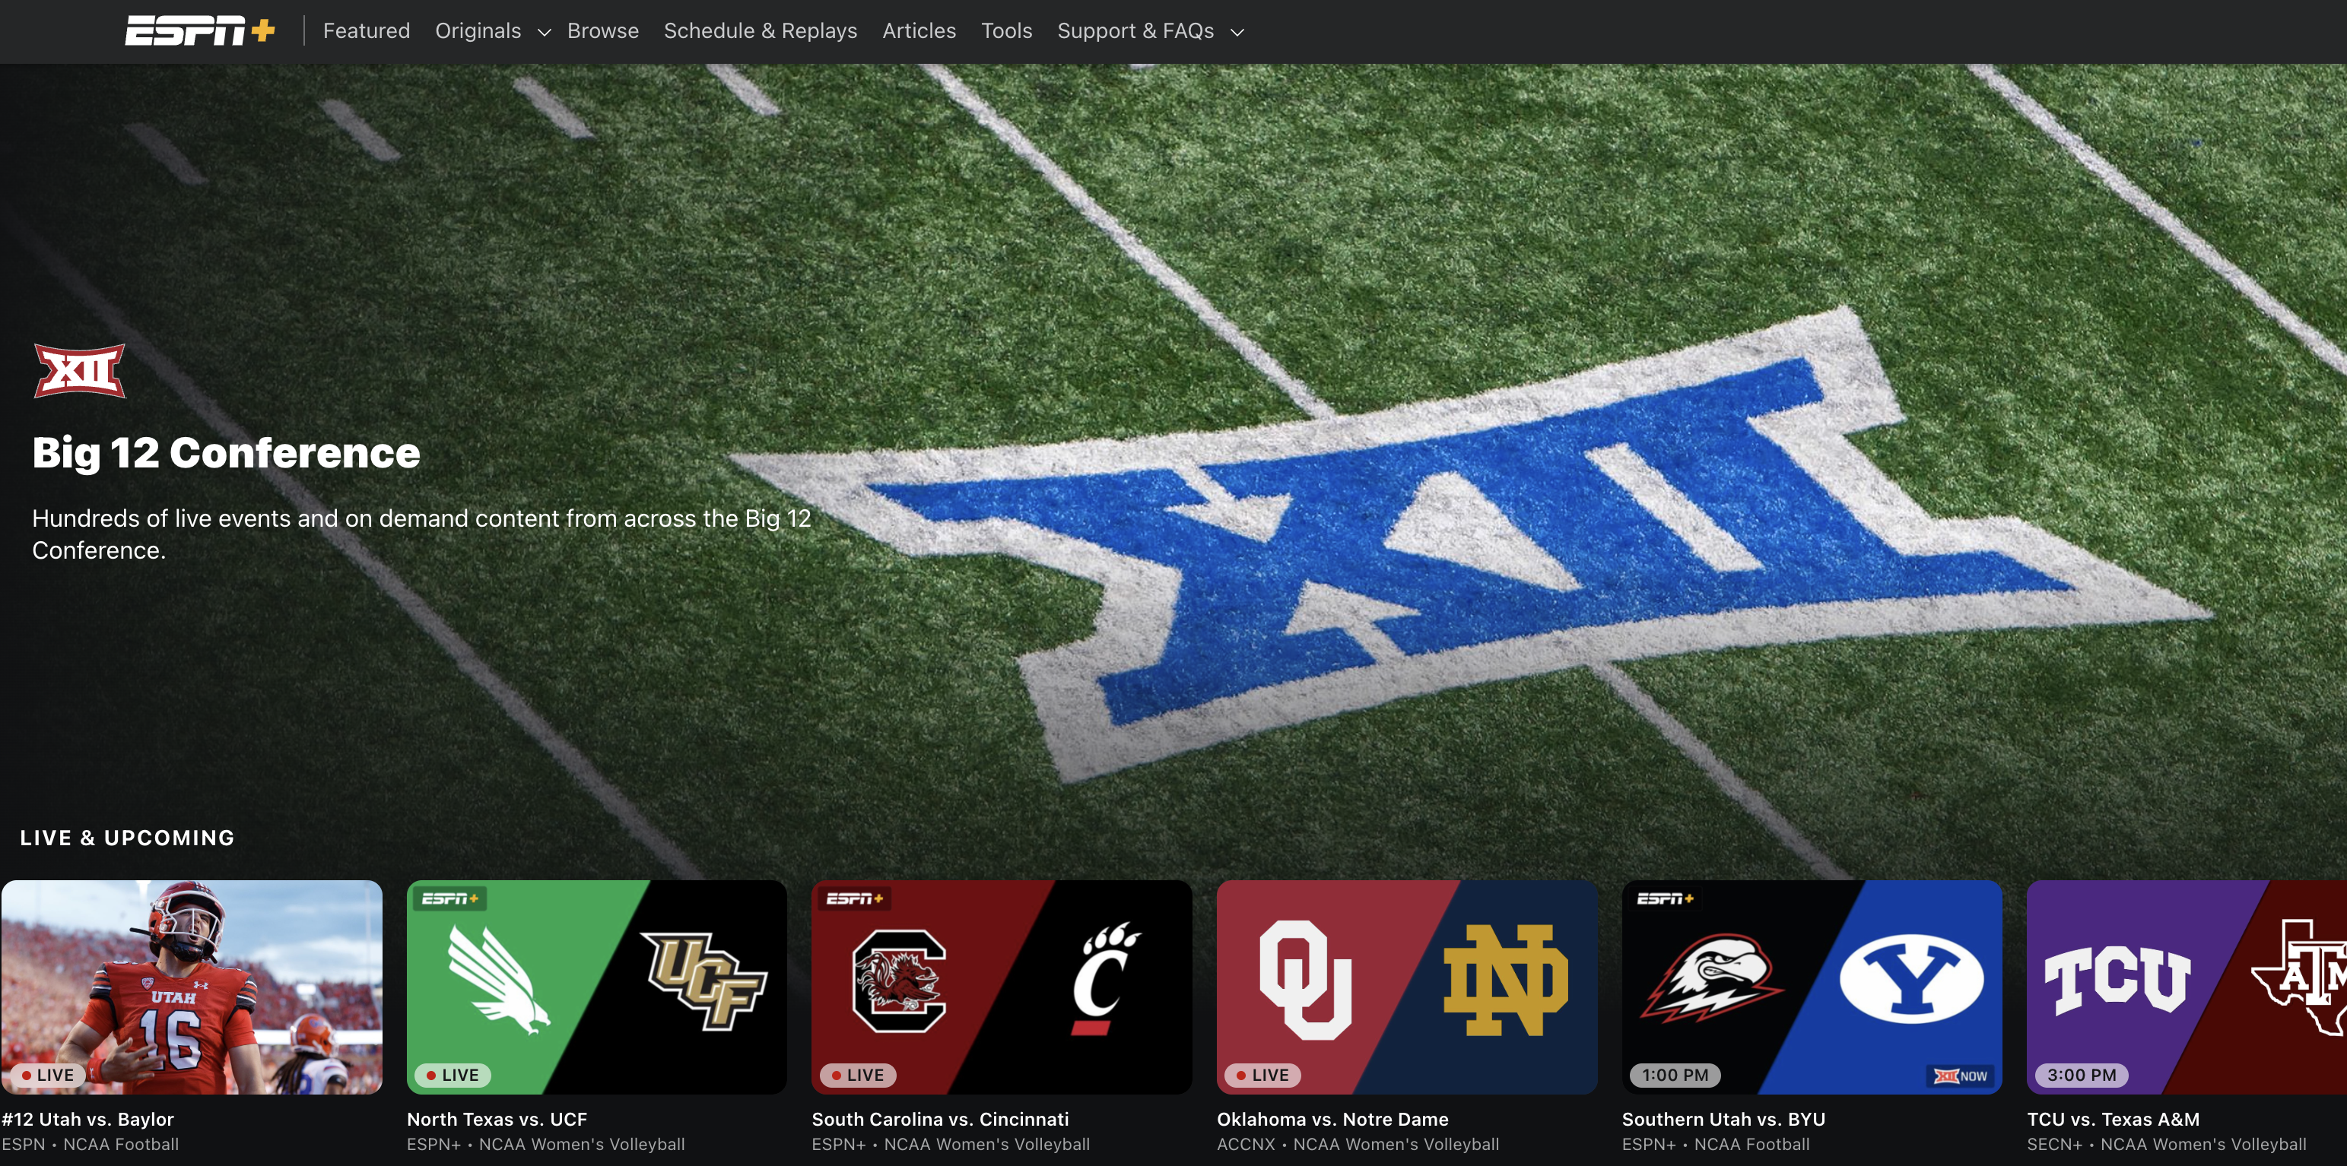This screenshot has height=1166, width=2347.
Task: Click the LIVE badge on North Texas vs. UCF
Action: coord(453,1075)
